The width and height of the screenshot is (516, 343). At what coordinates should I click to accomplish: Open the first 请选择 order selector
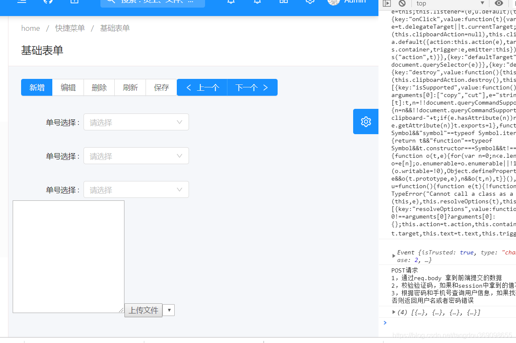tap(136, 122)
